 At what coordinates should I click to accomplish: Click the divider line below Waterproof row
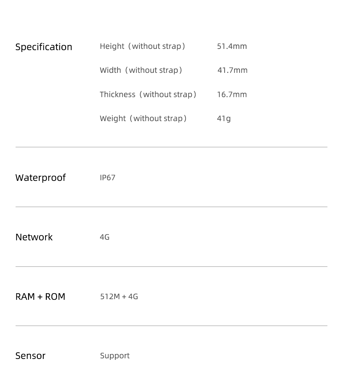tap(171, 207)
